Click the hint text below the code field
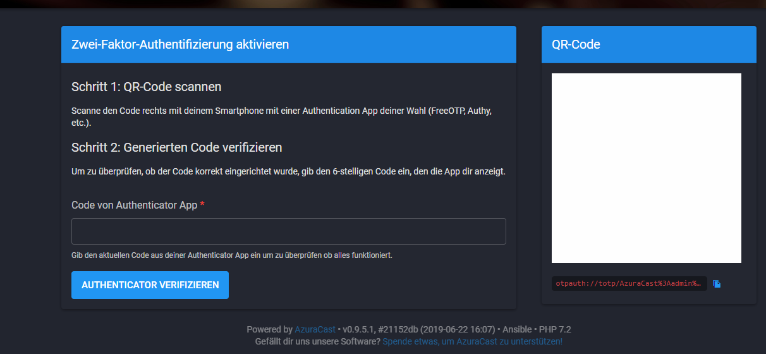The width and height of the screenshot is (766, 354). 232,255
